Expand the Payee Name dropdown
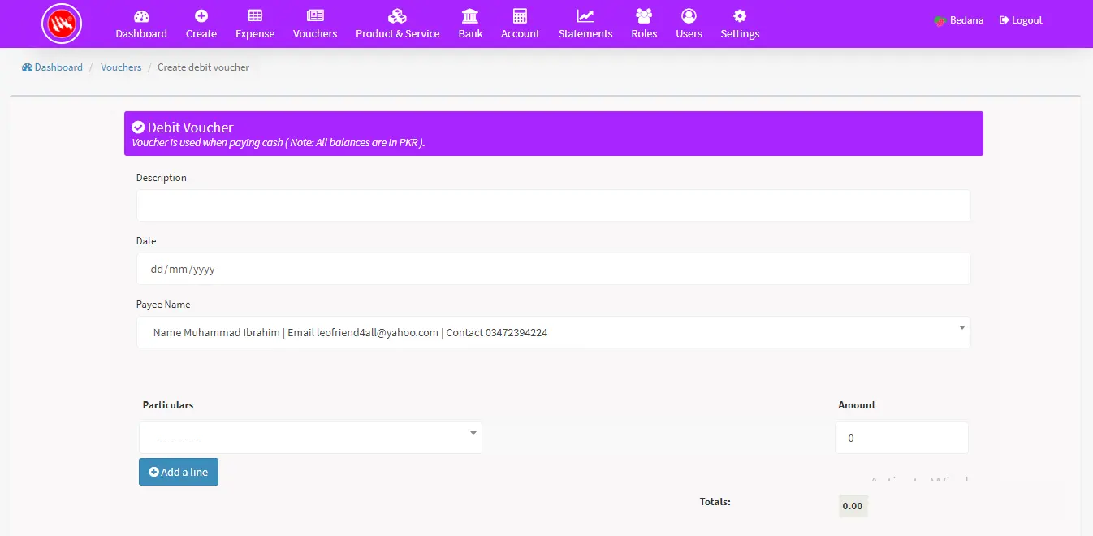Viewport: 1093px width, 536px height. (x=553, y=332)
